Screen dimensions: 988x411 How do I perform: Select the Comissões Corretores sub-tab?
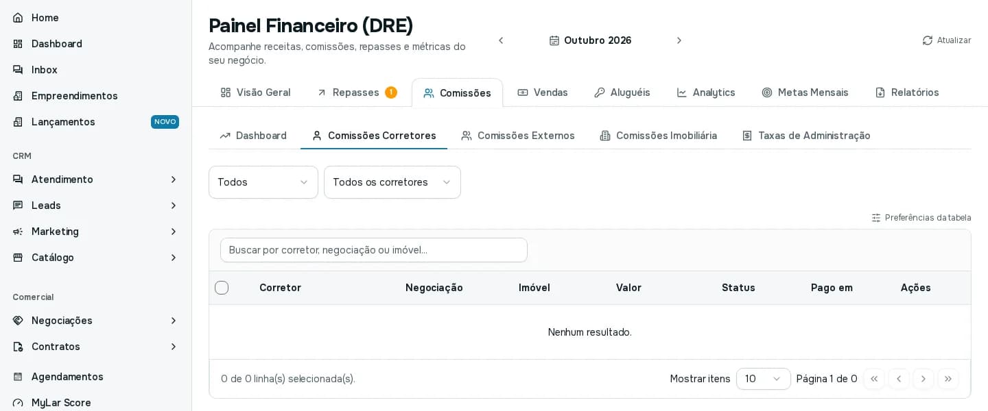[x=374, y=136]
